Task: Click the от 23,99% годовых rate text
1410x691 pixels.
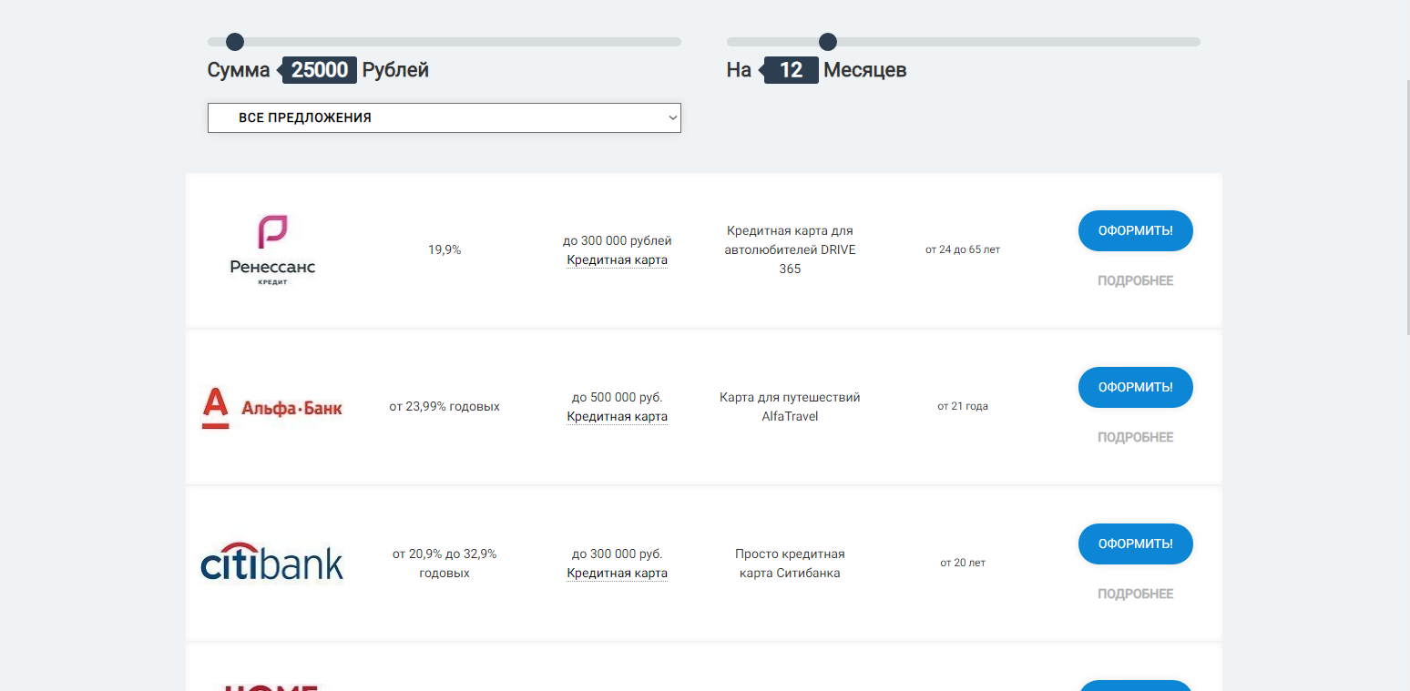Action: [x=444, y=406]
